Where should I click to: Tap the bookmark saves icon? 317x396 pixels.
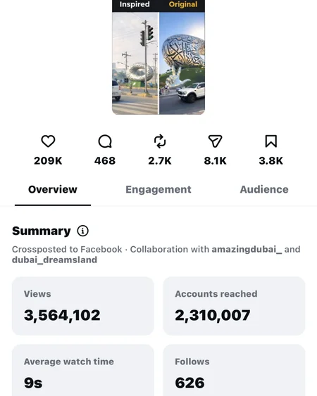pyautogui.click(x=271, y=141)
